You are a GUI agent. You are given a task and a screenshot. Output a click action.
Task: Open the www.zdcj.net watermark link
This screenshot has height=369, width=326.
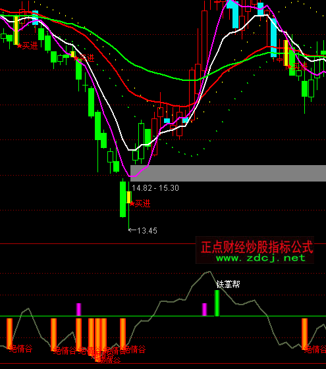(261, 258)
